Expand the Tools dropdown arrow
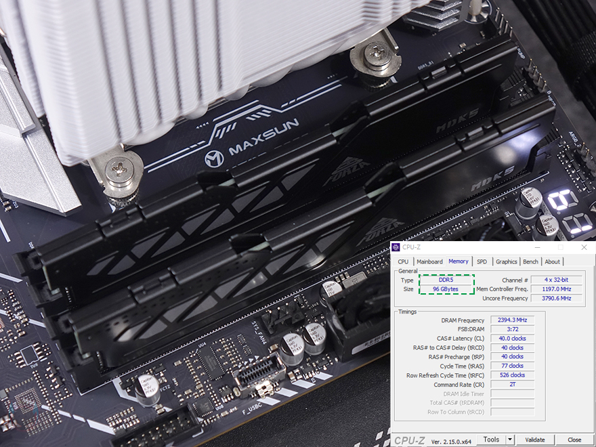This screenshot has height=447, width=596. pos(510,440)
